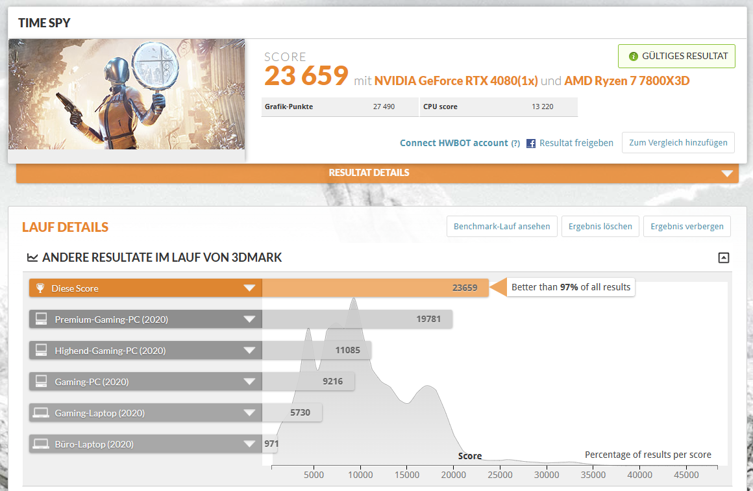Expand the Premium-Gaming-PC (2020) dropdown arrow

tap(249, 319)
